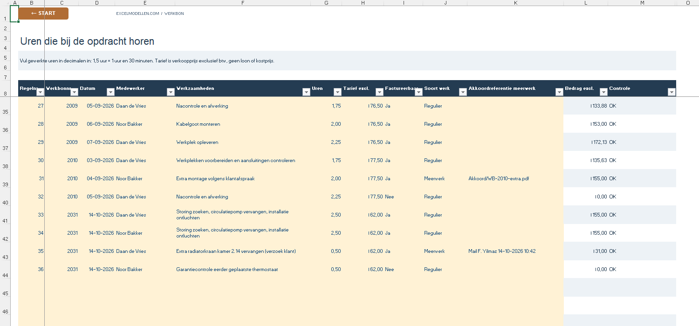
Task: Open the Regelnr column filter dropdown
Action: (x=40, y=92)
